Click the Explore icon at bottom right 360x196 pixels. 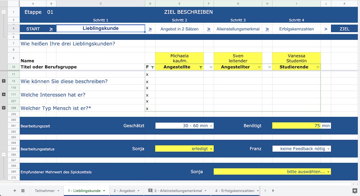355,191
